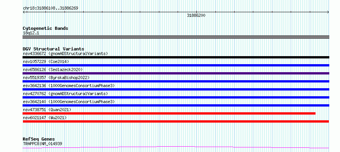Click the chr18:31886108..31886269 region label
The height and width of the screenshot is (152, 340).
tap(50, 8)
